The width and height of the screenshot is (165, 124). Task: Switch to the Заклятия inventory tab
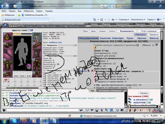pyautogui.click(x=105, y=38)
